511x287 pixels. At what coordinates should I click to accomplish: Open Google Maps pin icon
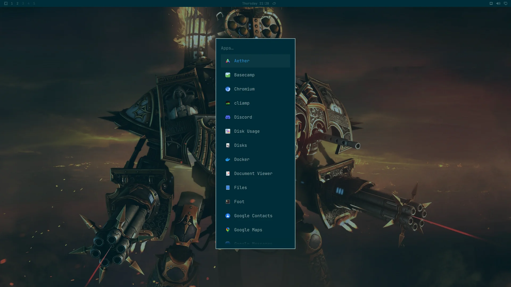228,230
